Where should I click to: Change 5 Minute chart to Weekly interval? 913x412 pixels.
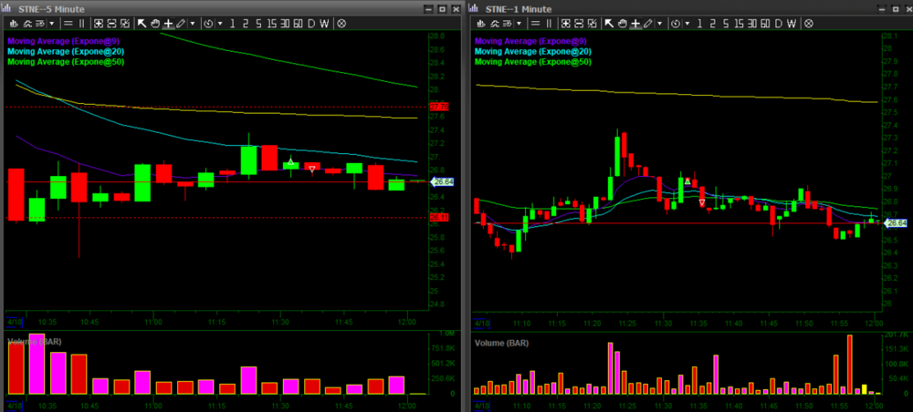click(x=324, y=23)
